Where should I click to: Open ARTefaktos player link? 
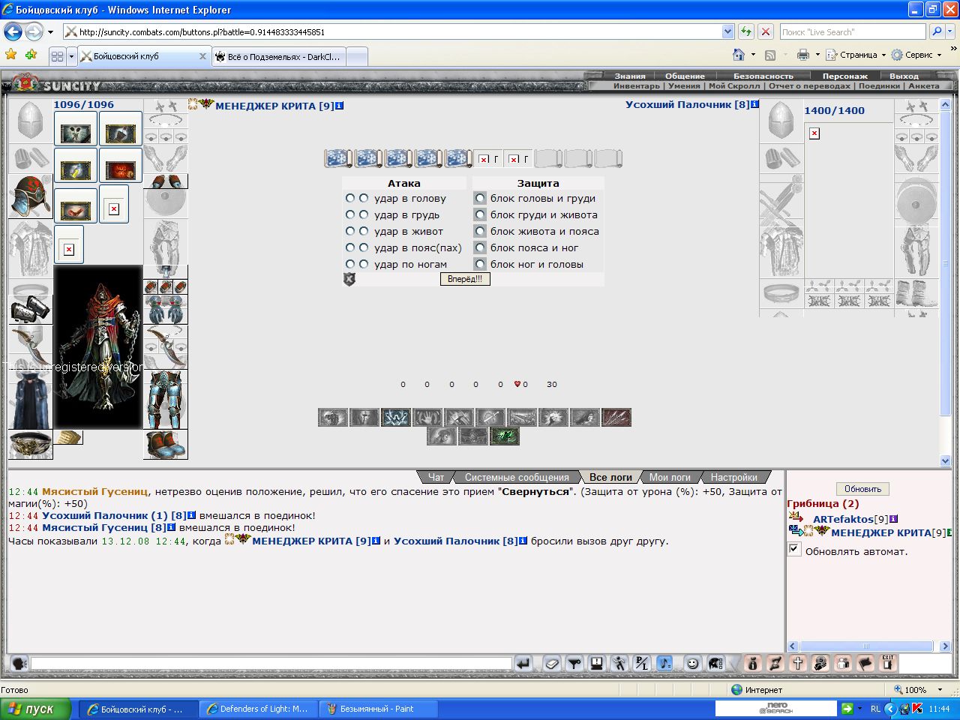pyautogui.click(x=843, y=519)
